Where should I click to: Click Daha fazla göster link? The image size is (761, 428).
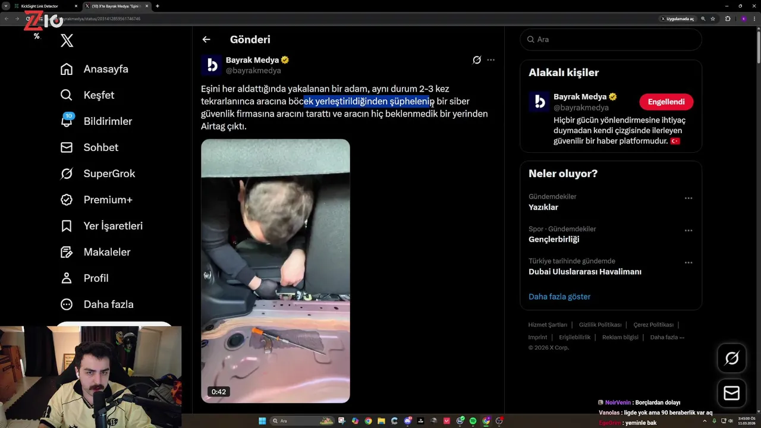559,297
